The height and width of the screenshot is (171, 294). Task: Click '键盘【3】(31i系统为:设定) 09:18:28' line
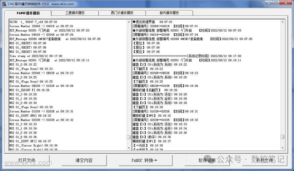160,95
